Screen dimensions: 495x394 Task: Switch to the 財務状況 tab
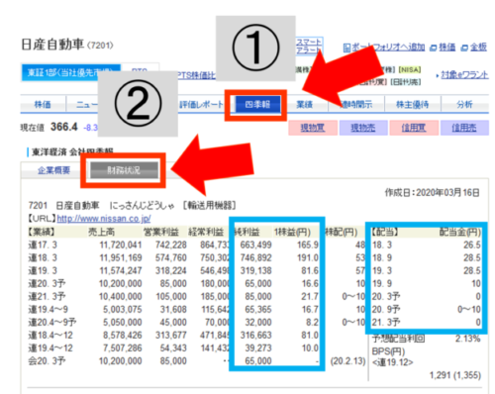pos(124,170)
